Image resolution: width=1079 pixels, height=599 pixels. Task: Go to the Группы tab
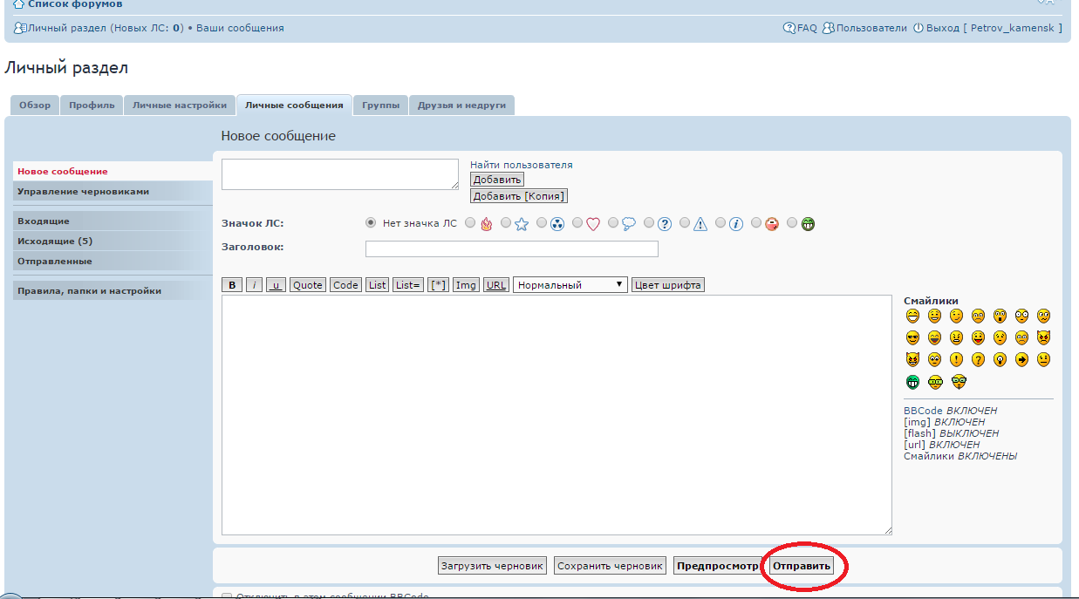pyautogui.click(x=380, y=105)
